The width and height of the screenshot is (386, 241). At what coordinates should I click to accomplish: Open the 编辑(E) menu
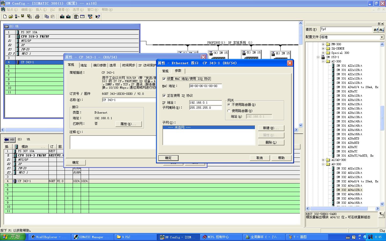tap(27, 10)
